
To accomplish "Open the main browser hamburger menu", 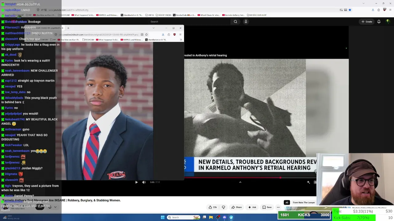I will point(390,10).
